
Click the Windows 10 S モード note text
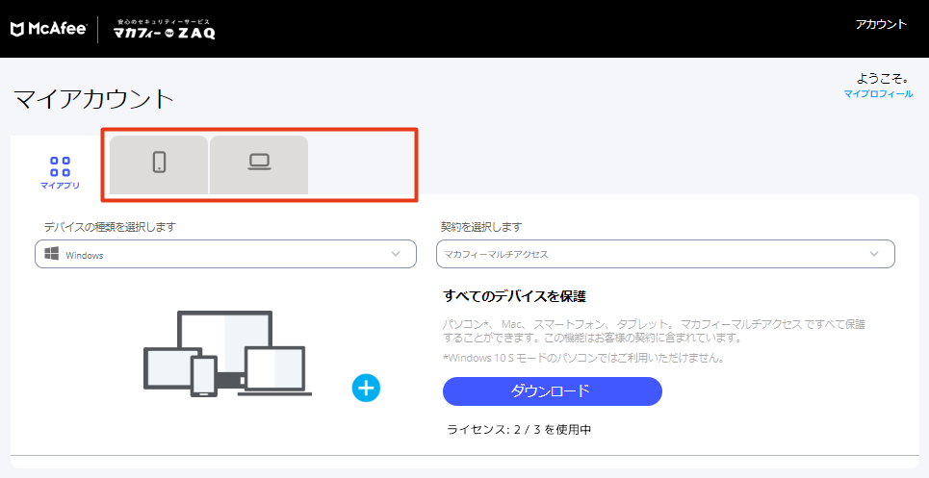click(x=583, y=358)
